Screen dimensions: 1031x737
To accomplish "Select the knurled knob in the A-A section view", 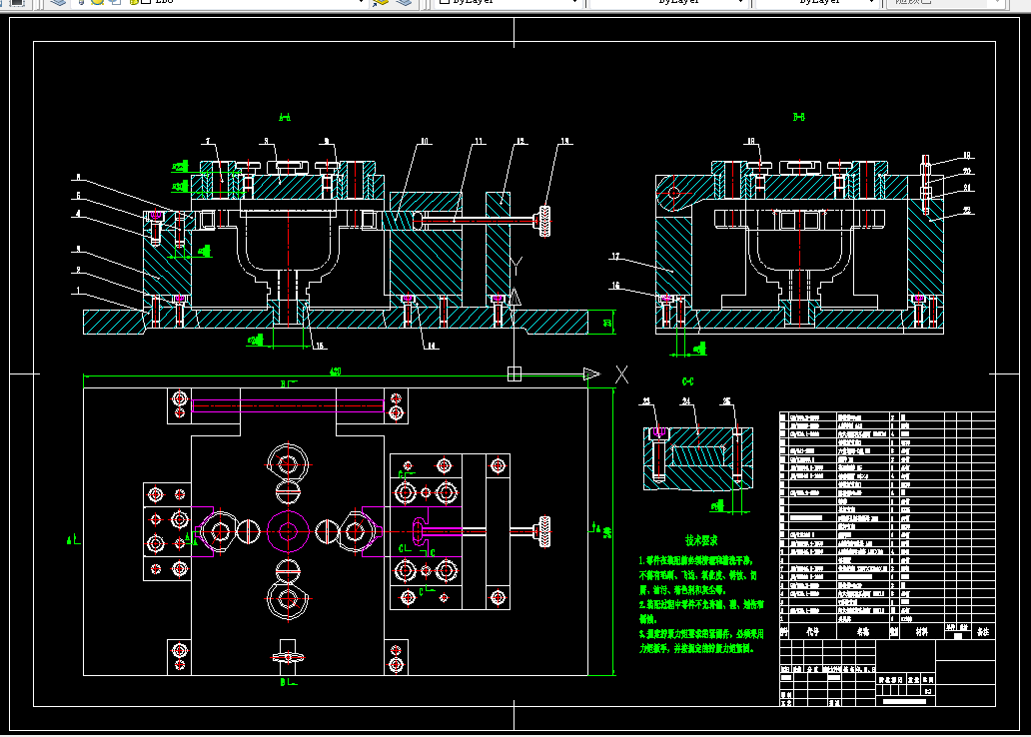I will tap(545, 222).
